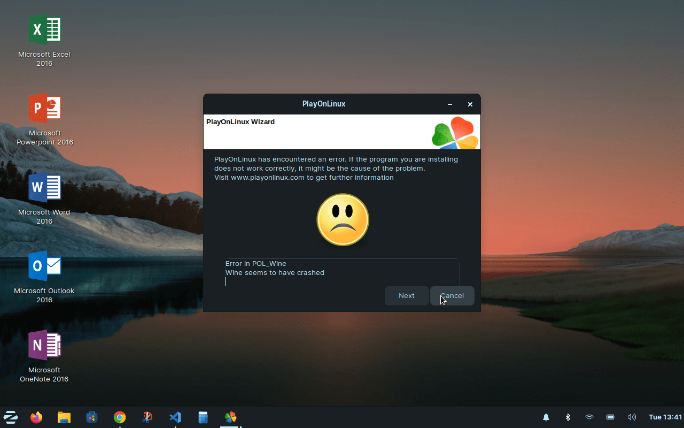Open the software store from the taskbar

(91, 417)
